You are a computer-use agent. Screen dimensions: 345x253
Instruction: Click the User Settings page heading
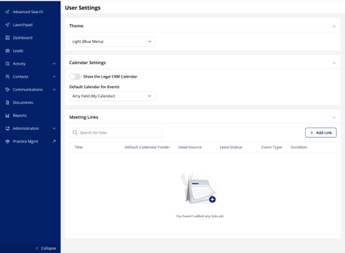pos(83,8)
